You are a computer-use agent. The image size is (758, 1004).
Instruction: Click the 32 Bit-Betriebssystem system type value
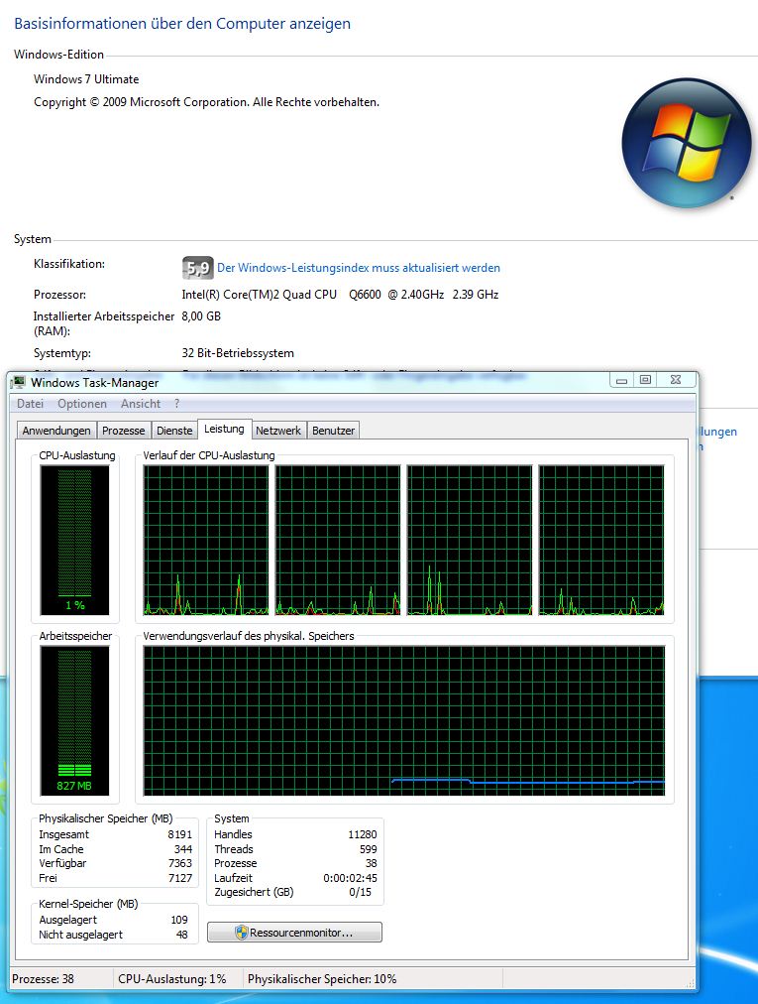click(x=238, y=353)
